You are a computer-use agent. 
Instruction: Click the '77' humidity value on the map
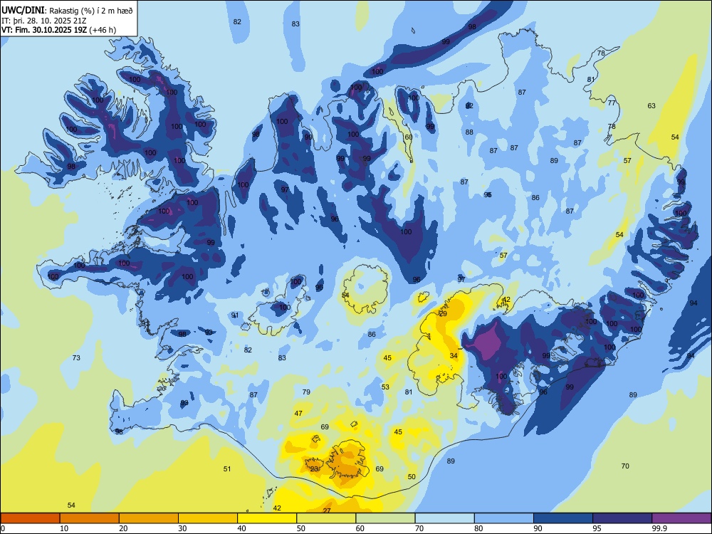point(612,103)
